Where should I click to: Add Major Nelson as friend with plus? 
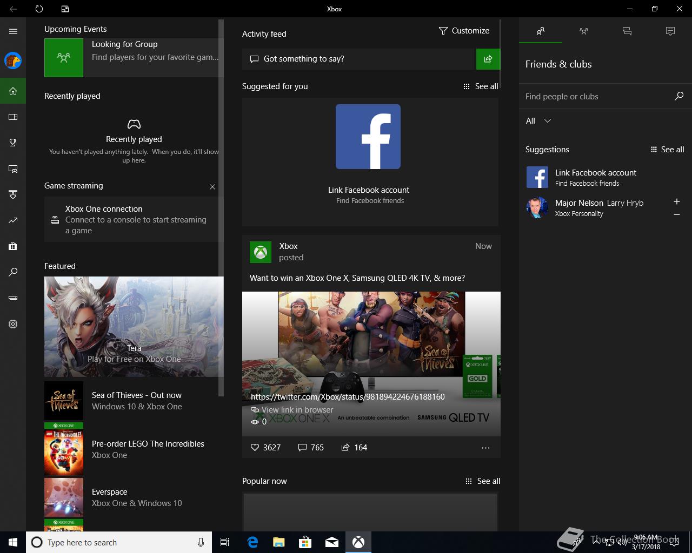(x=677, y=201)
